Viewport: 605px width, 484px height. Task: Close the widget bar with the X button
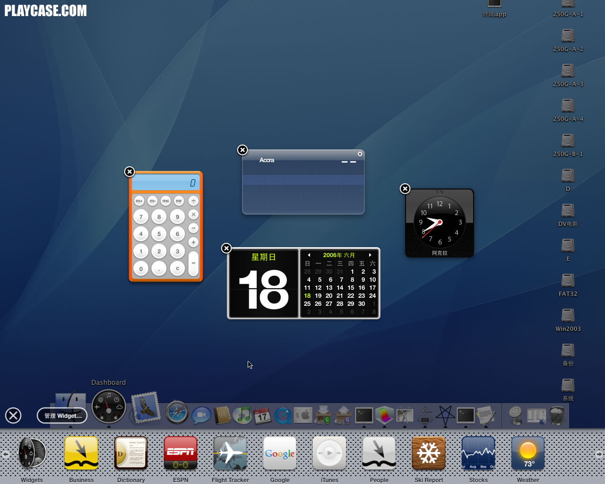coord(13,415)
